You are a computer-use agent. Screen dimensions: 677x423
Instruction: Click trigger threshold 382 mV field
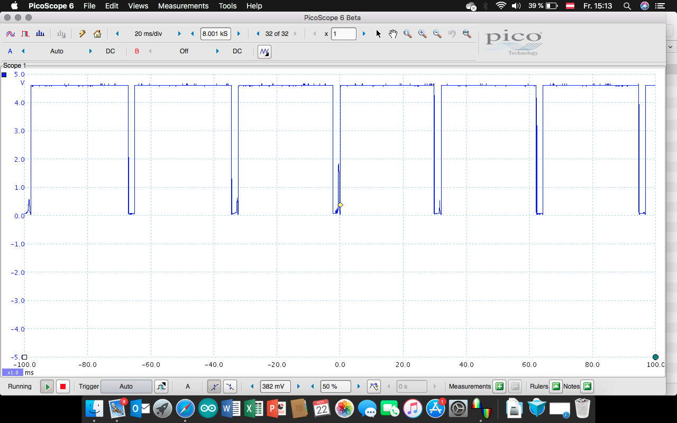[275, 387]
